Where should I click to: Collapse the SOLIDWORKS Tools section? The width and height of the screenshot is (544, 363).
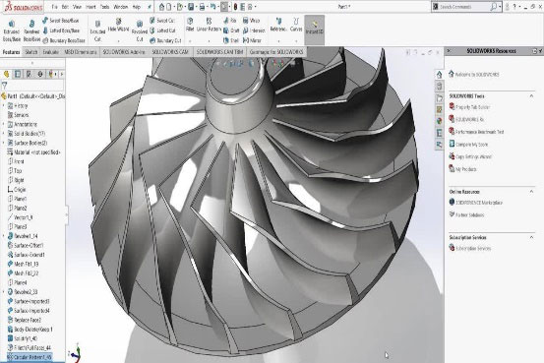pos(531,95)
